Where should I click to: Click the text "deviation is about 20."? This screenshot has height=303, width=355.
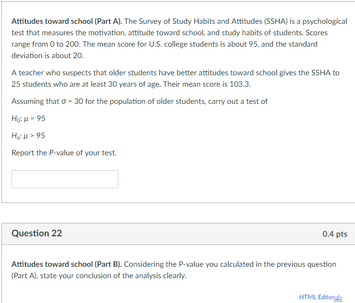[48, 56]
